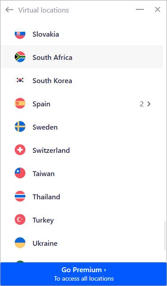The image size is (167, 286).
Task: Open the Virtual locations header title
Action: point(44,10)
